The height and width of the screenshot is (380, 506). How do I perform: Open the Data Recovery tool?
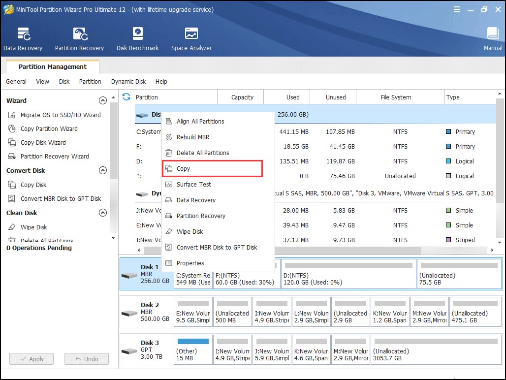tap(23, 39)
